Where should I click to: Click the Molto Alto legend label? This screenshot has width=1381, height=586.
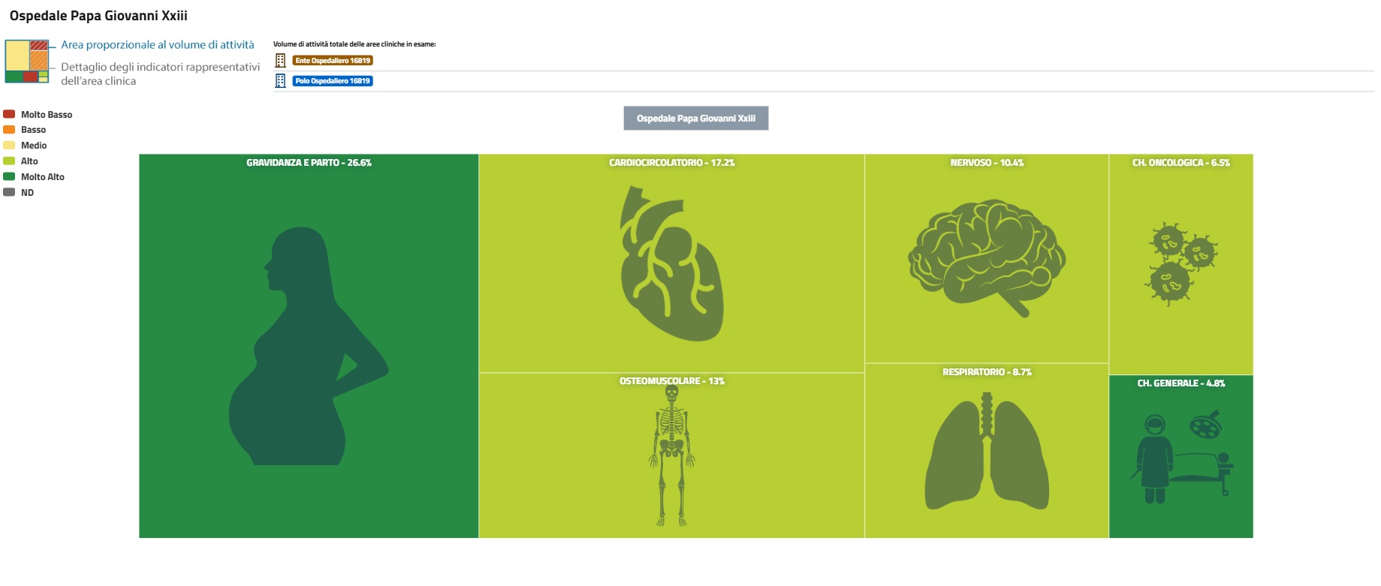pyautogui.click(x=43, y=177)
